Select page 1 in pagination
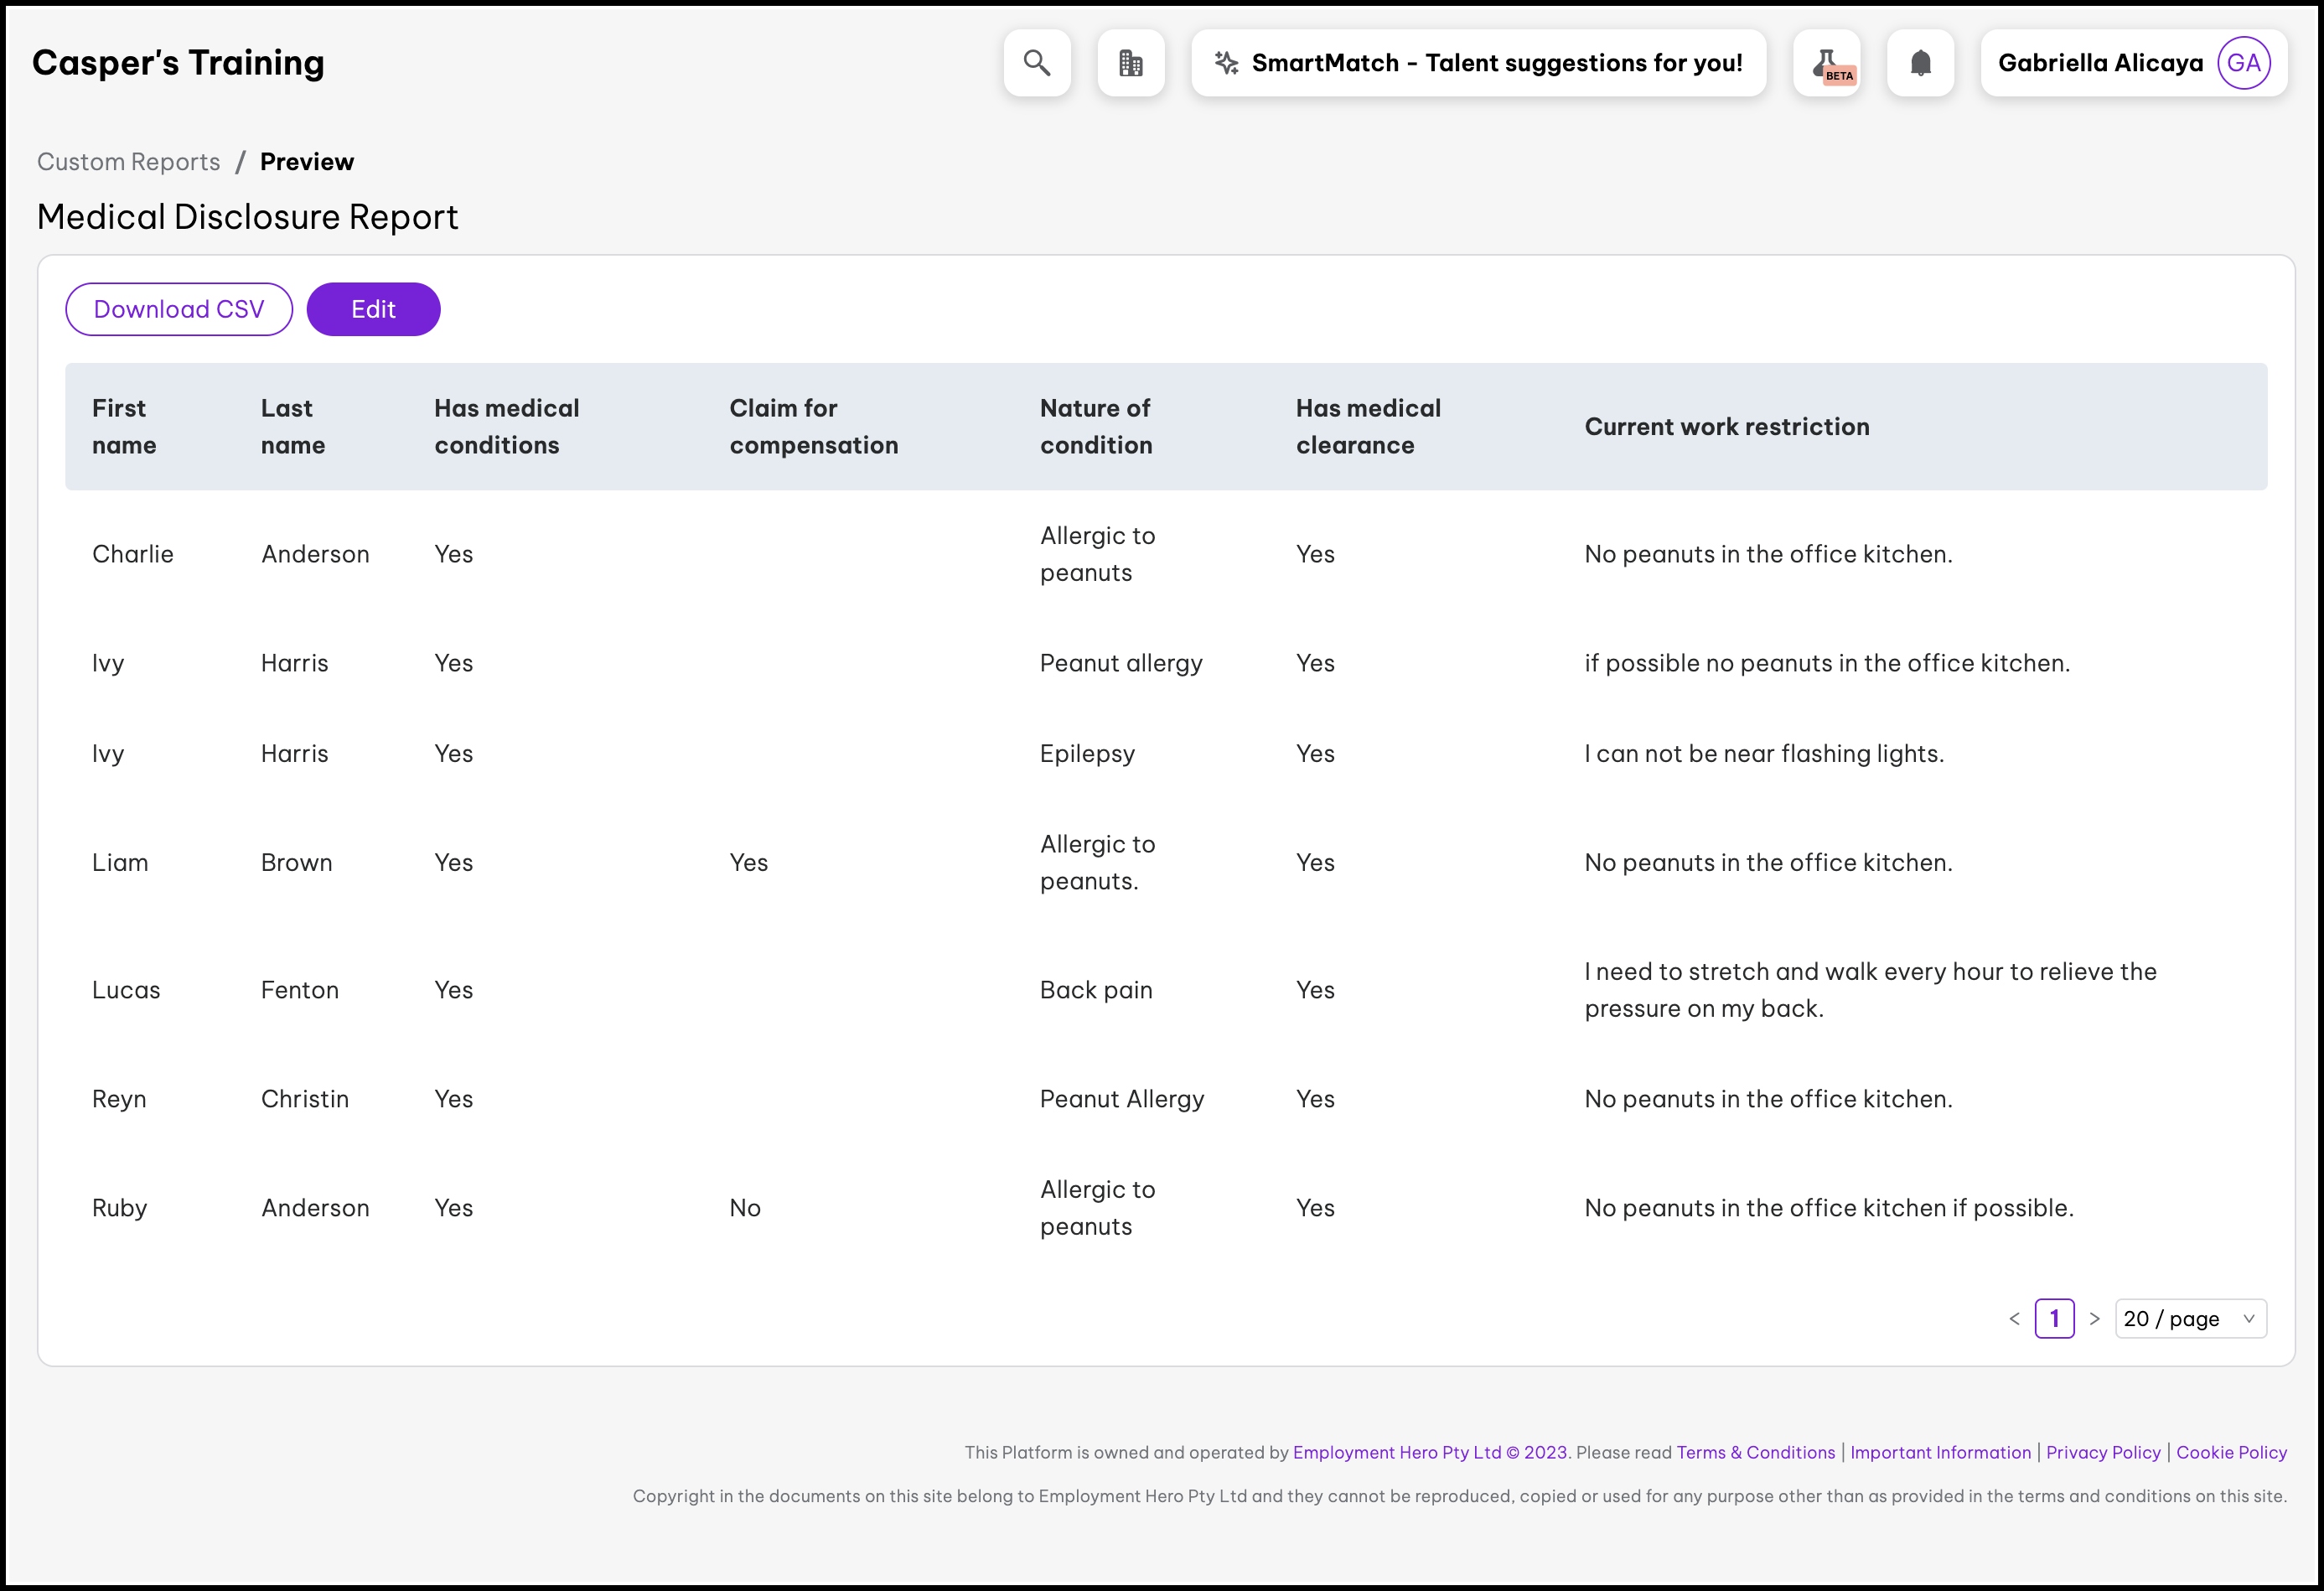This screenshot has width=2324, height=1591. click(x=2054, y=1319)
